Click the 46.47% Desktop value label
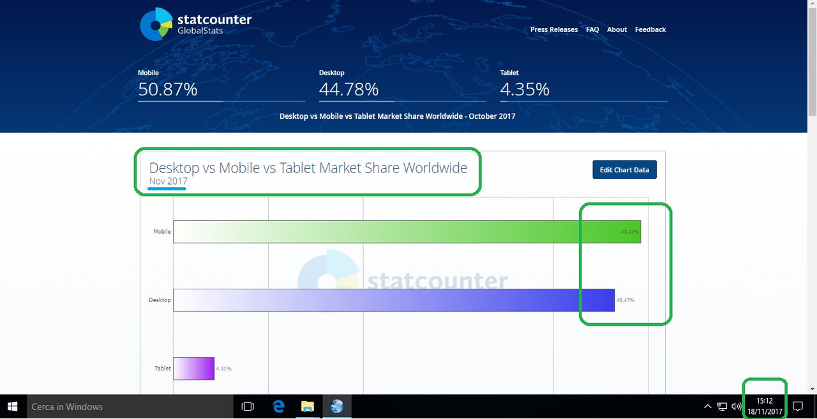The image size is (817, 419). [x=626, y=300]
